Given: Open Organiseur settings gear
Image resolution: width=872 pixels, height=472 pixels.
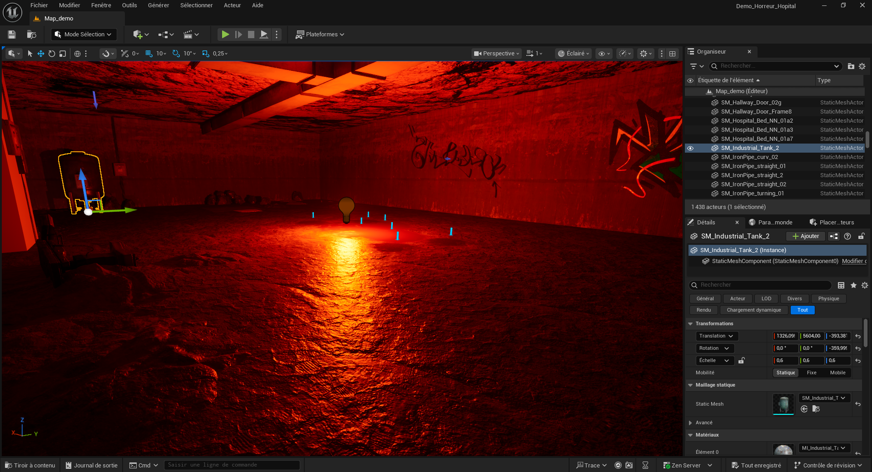Looking at the screenshot, I should point(862,66).
